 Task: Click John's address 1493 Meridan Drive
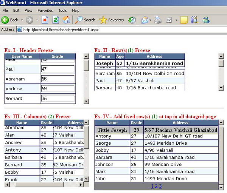(181, 179)
